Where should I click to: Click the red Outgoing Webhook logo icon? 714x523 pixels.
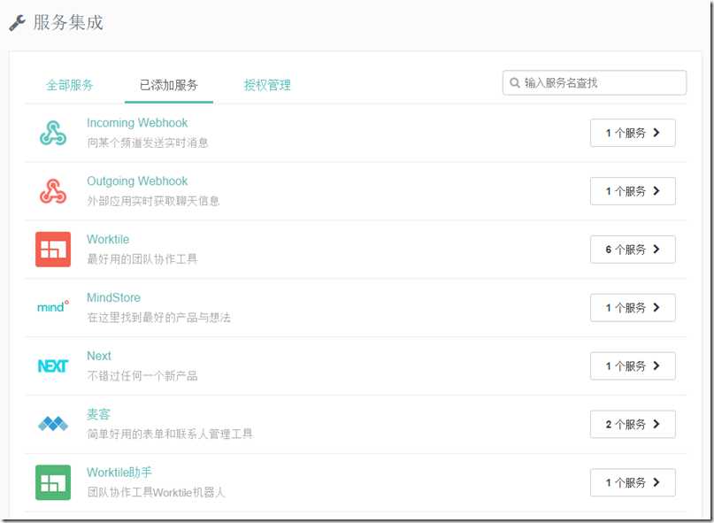(x=53, y=191)
